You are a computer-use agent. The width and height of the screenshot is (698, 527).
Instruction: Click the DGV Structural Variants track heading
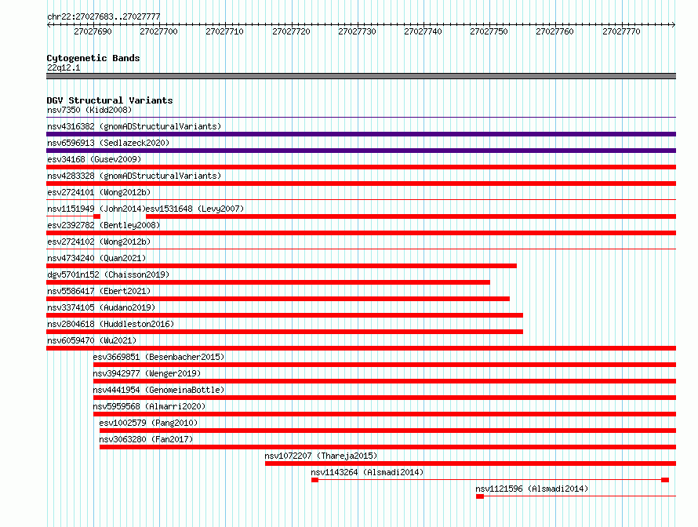click(x=110, y=100)
